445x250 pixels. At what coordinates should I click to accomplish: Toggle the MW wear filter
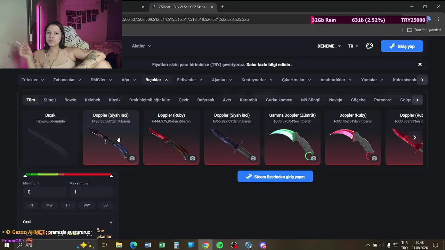pyautogui.click(x=49, y=205)
